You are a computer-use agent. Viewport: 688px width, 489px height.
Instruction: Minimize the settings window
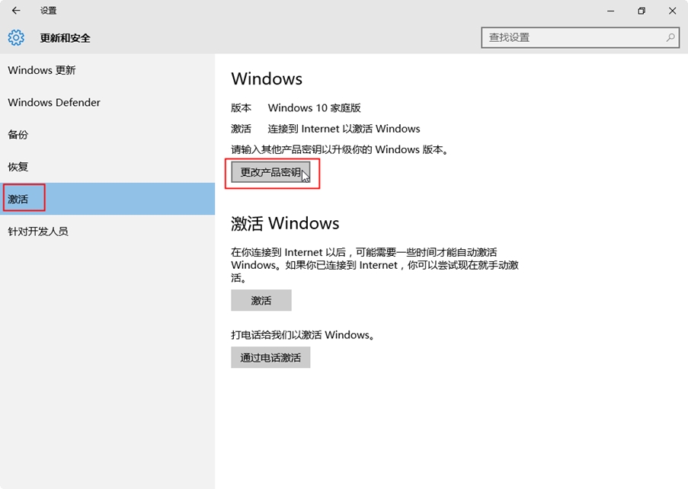[611, 11]
